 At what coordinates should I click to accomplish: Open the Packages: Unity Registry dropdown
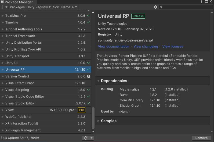(x=30, y=7)
